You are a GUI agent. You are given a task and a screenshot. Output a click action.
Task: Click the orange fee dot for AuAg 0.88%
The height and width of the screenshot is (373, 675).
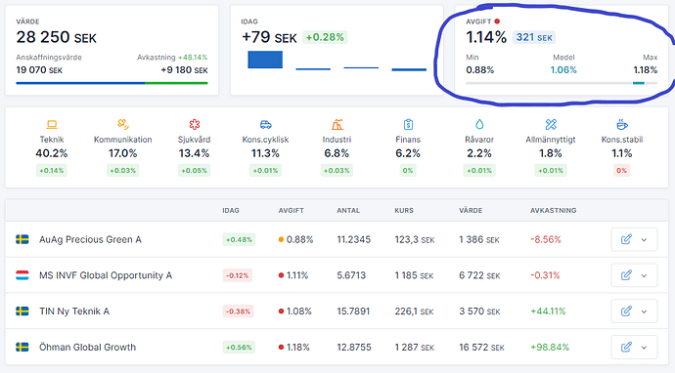click(281, 240)
